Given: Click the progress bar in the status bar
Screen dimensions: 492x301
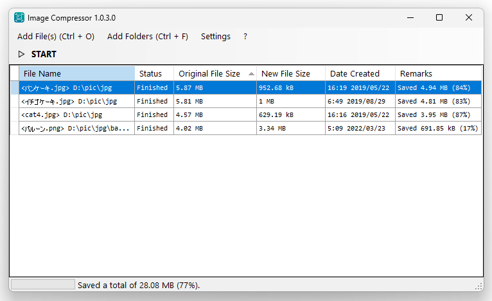Looking at the screenshot, I should click(x=43, y=284).
